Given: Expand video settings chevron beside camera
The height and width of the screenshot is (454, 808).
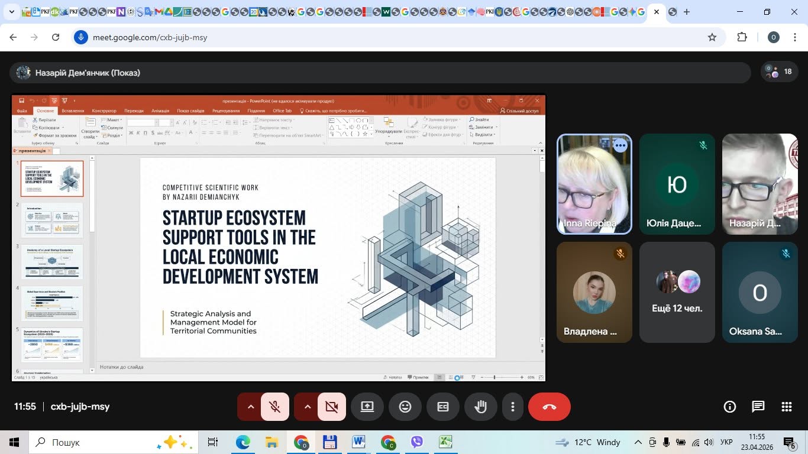Looking at the screenshot, I should 307,407.
